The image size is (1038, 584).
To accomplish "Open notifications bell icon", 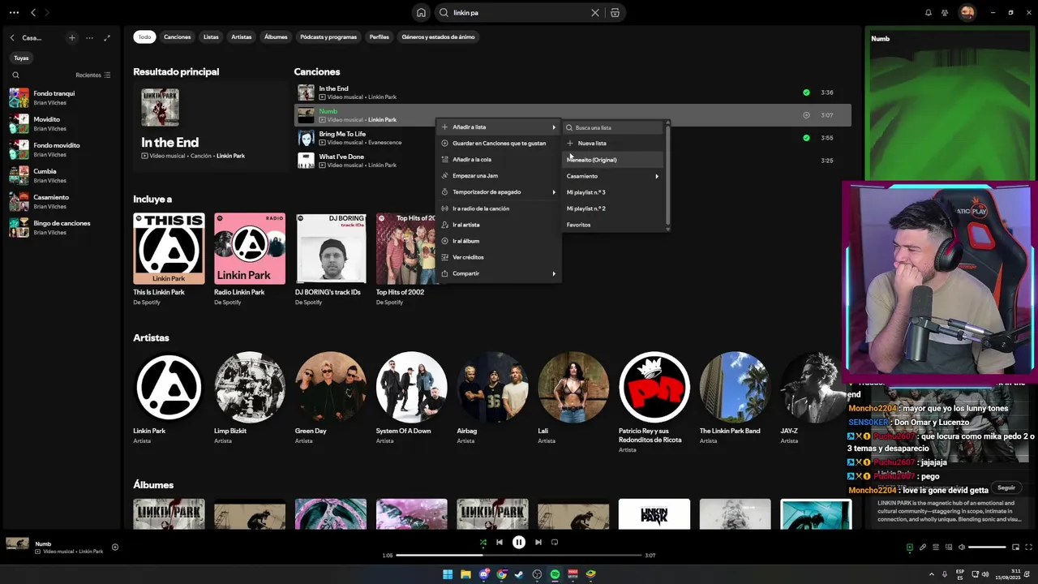I will coord(928,13).
